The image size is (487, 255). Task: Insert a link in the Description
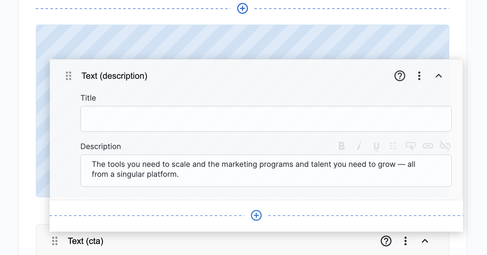click(428, 146)
